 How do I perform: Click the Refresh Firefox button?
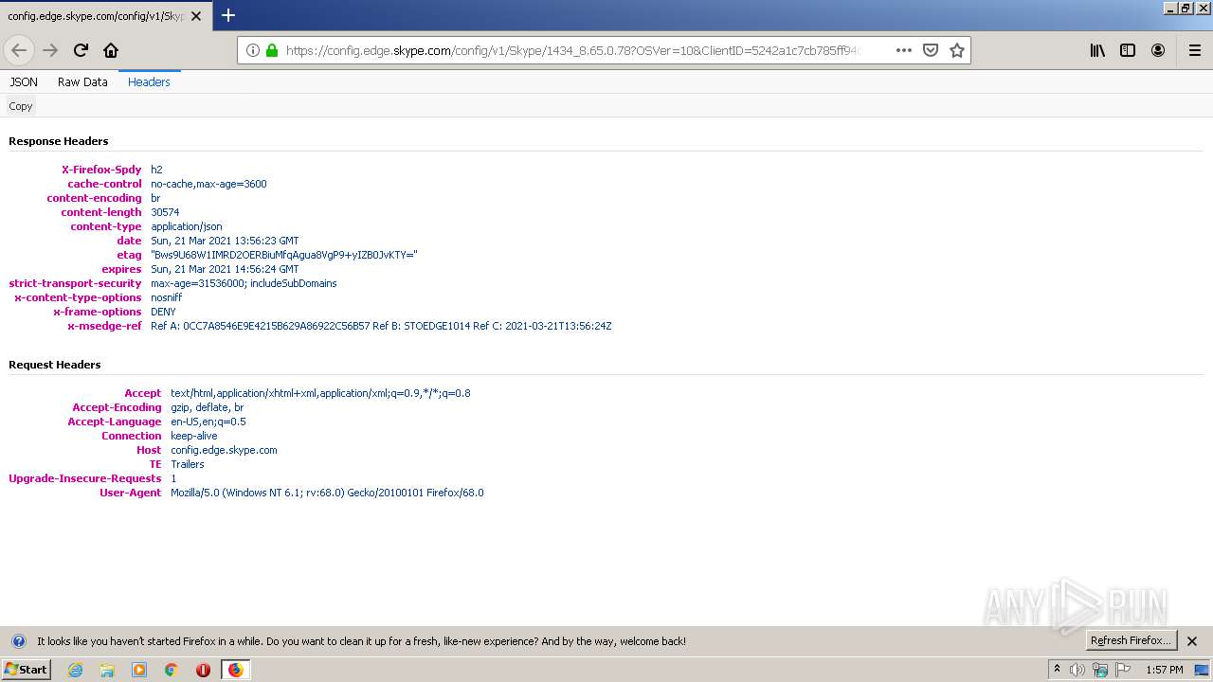[1131, 641]
